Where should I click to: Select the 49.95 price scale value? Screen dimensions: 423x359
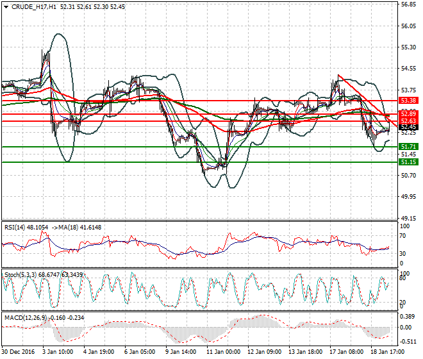pyautogui.click(x=408, y=197)
